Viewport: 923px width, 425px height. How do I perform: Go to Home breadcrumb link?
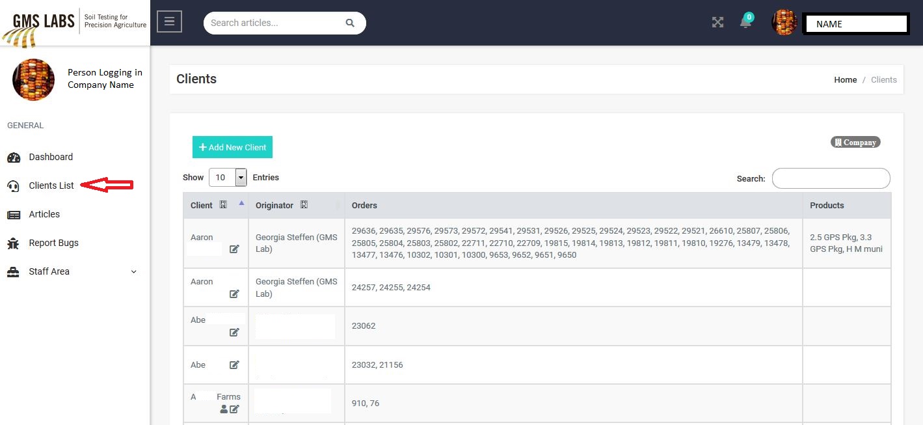pyautogui.click(x=845, y=79)
